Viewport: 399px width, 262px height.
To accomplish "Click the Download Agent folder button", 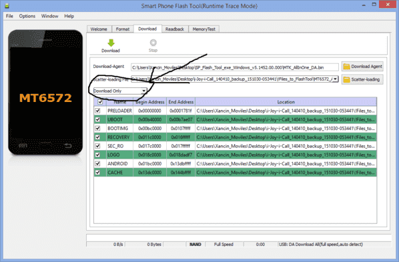I will (x=362, y=67).
